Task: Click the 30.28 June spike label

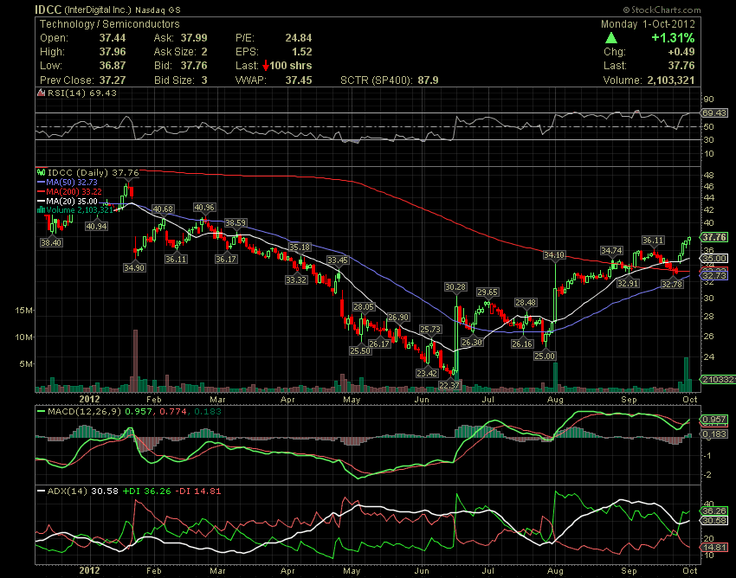Action: point(455,286)
